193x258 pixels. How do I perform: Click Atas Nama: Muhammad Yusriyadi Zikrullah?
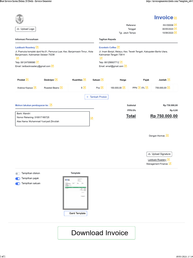pyautogui.click(x=38, y=121)
